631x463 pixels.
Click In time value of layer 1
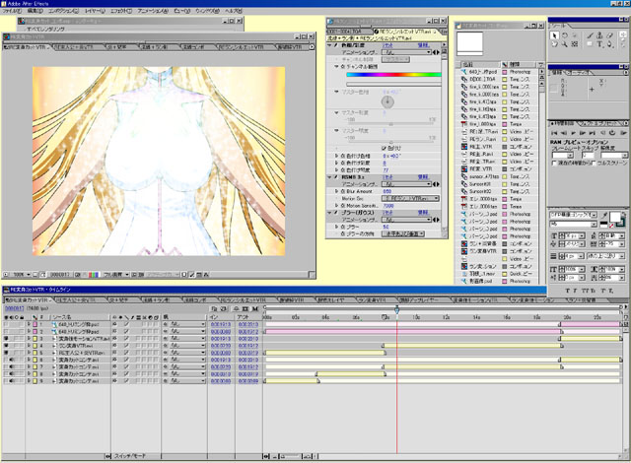[x=221, y=324]
